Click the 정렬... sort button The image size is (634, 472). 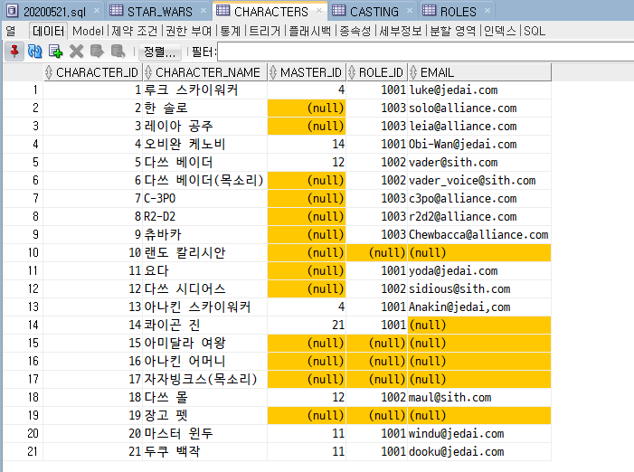pyautogui.click(x=159, y=52)
